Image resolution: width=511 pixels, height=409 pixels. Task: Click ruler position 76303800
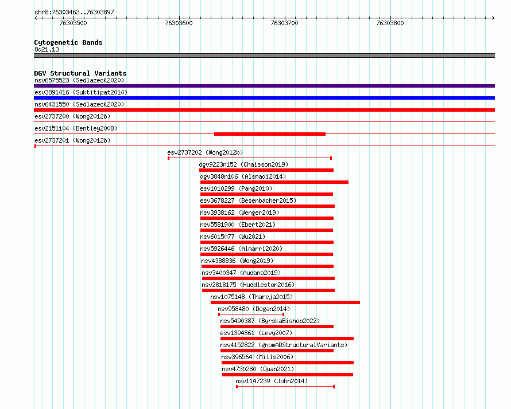pyautogui.click(x=390, y=23)
